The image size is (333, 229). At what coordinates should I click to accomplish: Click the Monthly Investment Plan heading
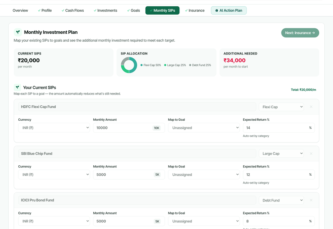(x=51, y=32)
